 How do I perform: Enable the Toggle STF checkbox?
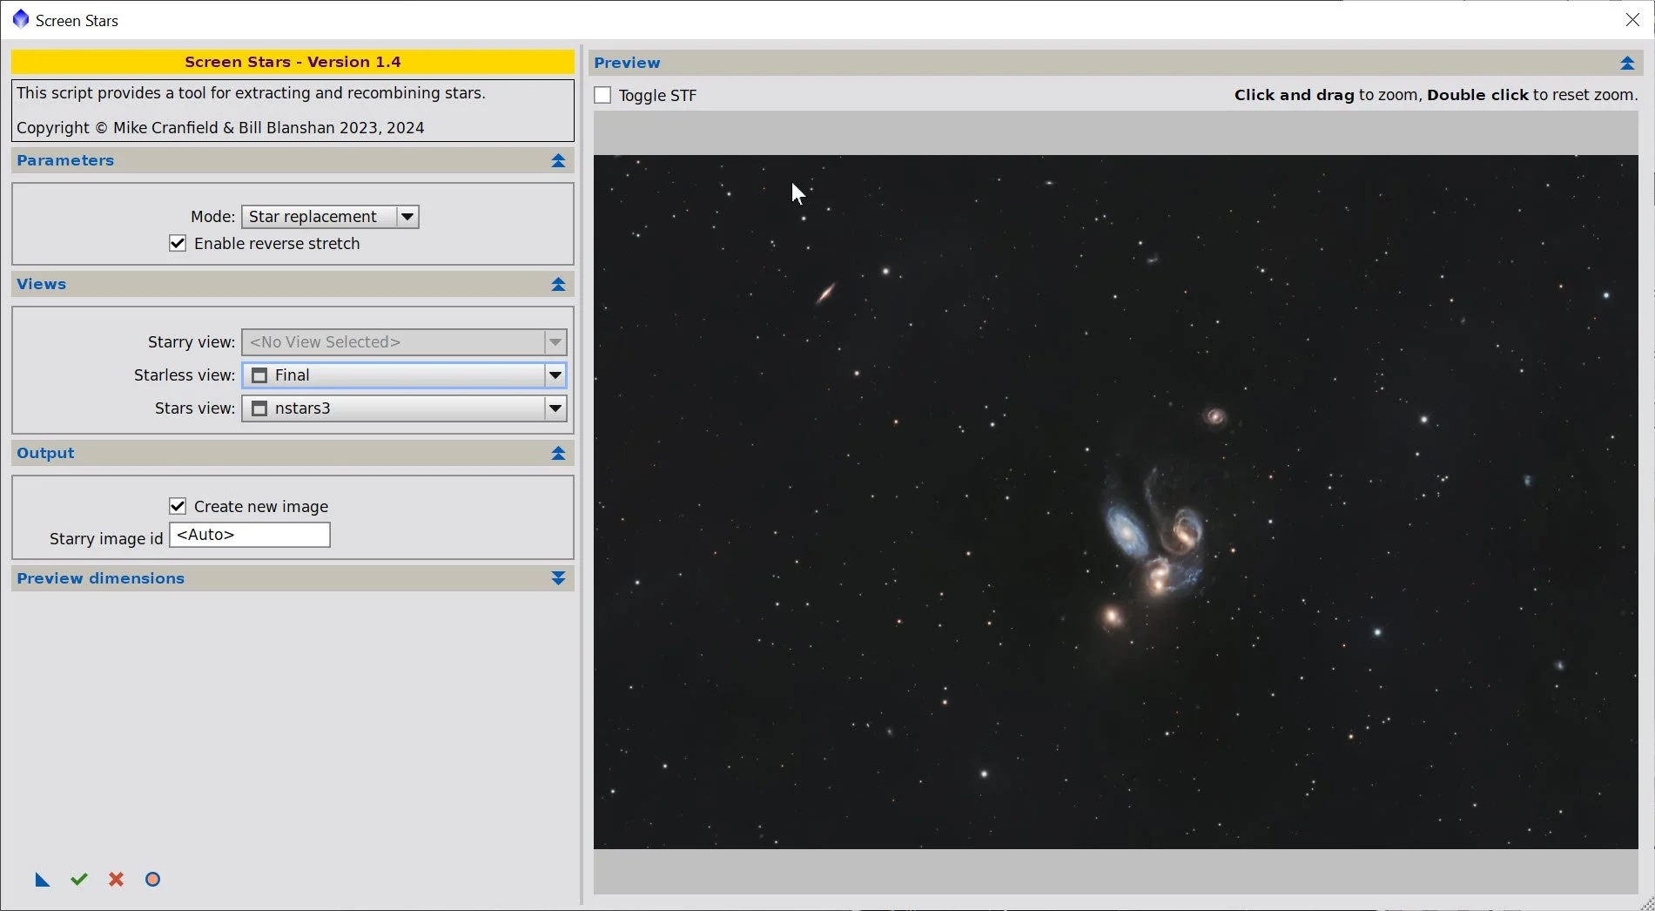click(602, 95)
